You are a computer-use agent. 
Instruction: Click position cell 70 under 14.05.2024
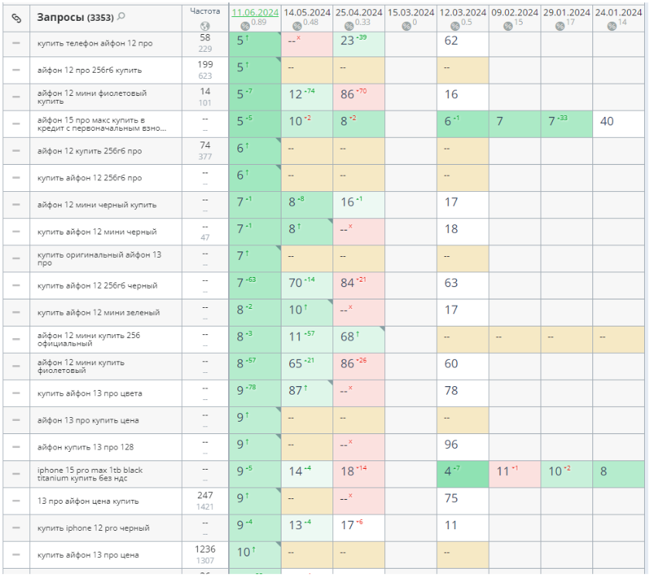pos(307,286)
